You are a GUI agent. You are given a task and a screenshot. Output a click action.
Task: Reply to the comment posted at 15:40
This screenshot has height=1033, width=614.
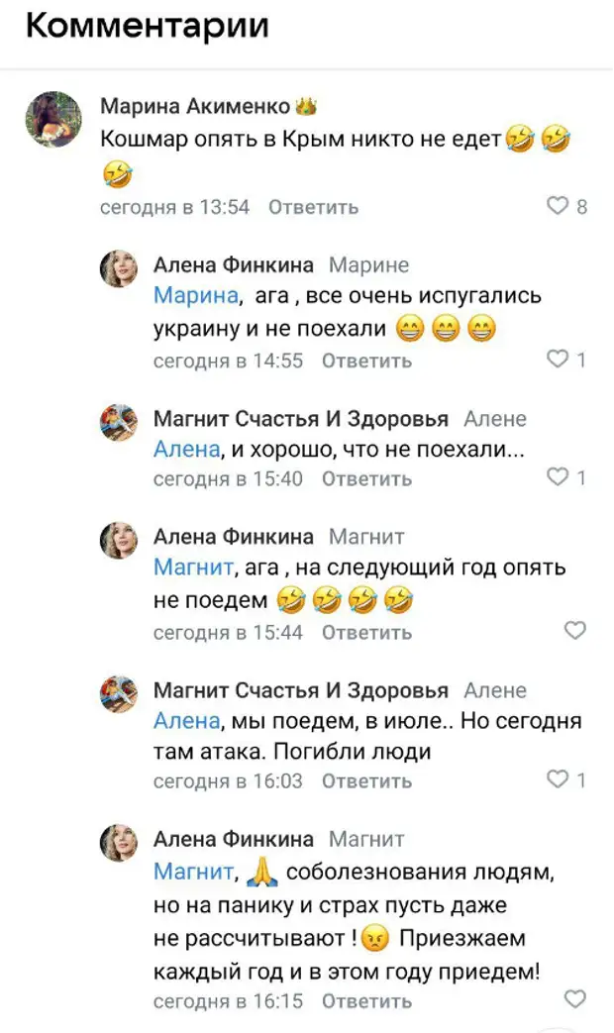coord(366,478)
